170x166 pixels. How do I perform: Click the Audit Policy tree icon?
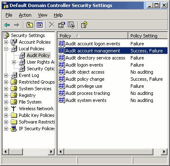click(22, 55)
